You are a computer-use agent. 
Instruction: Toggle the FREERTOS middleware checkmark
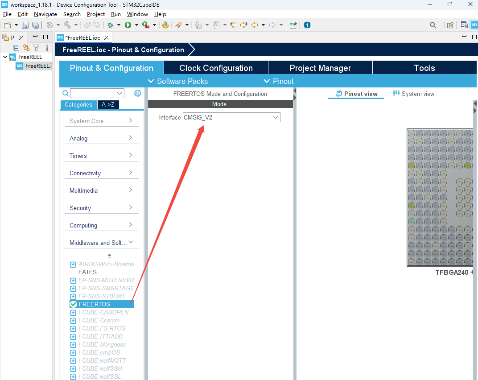click(x=74, y=304)
